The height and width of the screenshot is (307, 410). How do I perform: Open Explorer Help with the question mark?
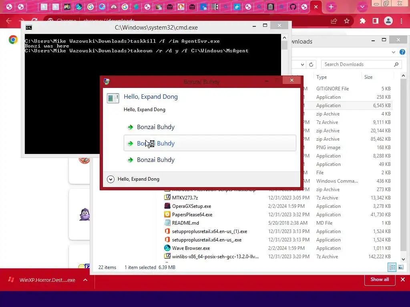click(x=402, y=52)
